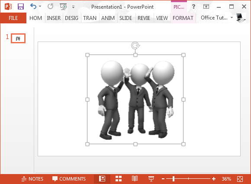Switch to the FORMAT tab
Image resolution: width=251 pixels, height=184 pixels.
pyautogui.click(x=183, y=18)
